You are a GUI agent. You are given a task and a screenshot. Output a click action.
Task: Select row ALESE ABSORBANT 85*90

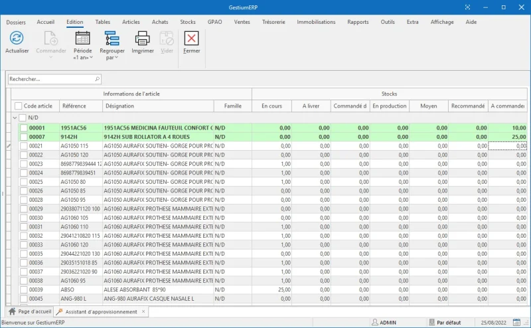pyautogui.click(x=273, y=289)
